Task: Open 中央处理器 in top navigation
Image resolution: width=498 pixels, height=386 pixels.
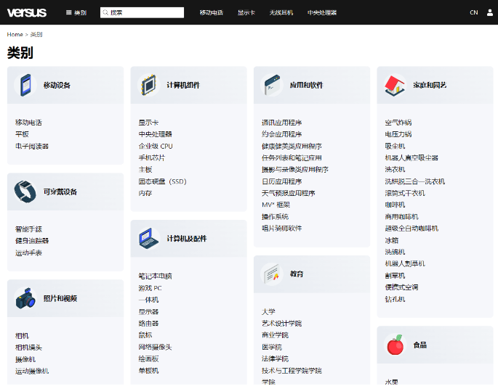Action: point(322,12)
